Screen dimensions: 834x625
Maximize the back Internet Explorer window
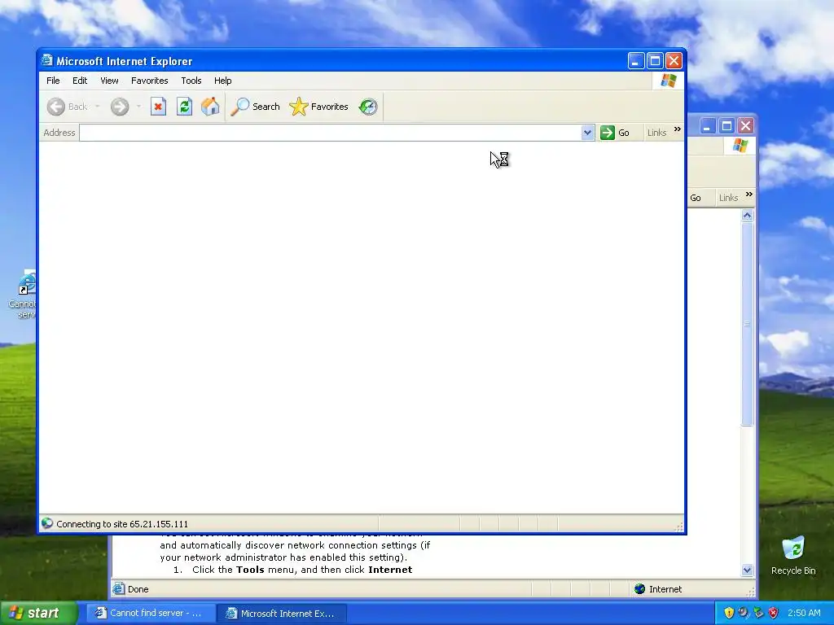click(x=726, y=126)
